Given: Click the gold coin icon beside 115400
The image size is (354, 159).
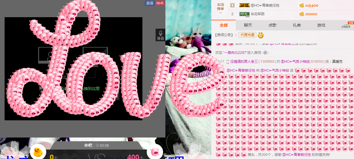Looking at the screenshot, I should (301, 5).
